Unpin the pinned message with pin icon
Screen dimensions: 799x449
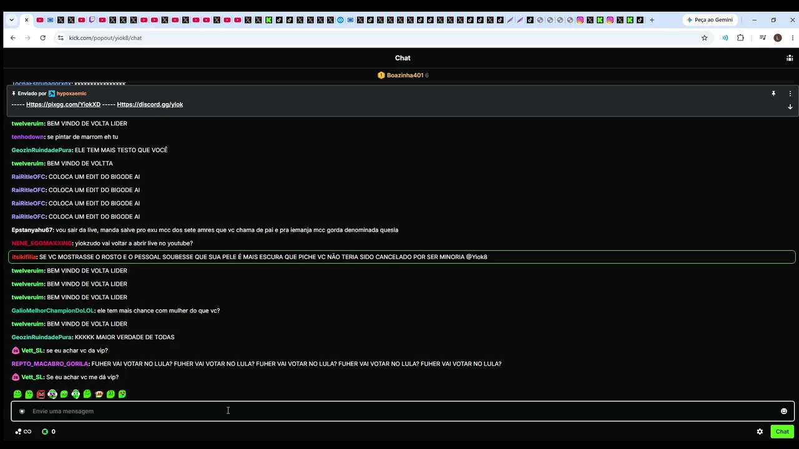773,94
